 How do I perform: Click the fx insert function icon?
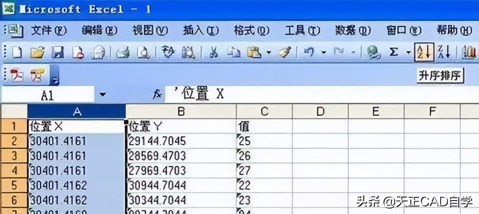click(x=157, y=95)
